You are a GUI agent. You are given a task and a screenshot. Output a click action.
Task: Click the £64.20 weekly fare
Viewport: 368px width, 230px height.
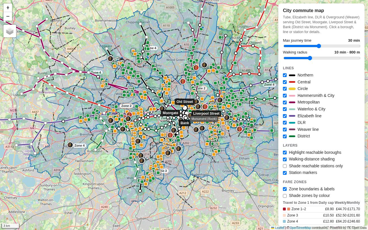point(341,221)
